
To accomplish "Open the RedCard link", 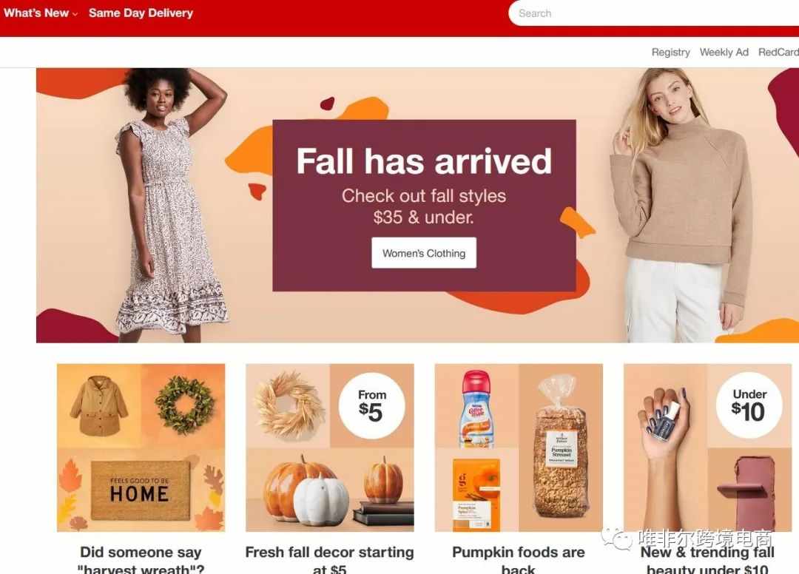I will (778, 52).
